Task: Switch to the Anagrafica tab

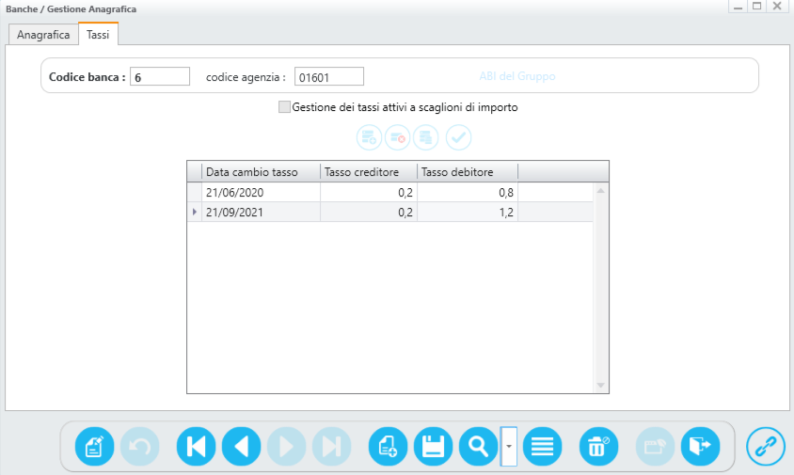Action: (x=43, y=35)
